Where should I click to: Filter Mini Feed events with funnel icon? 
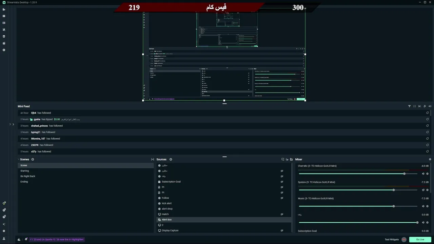tap(409, 106)
